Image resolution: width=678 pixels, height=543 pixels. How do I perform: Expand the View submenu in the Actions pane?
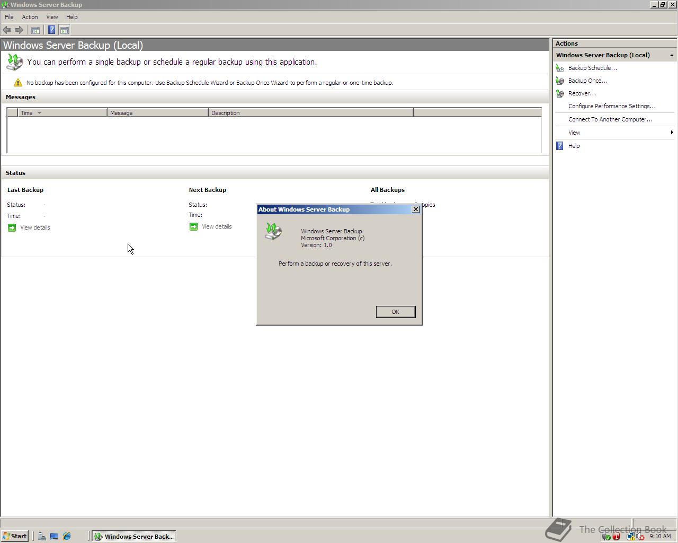(614, 133)
